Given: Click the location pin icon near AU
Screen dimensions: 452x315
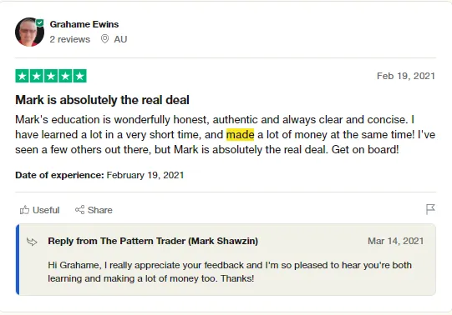Looking at the screenshot, I should pos(104,39).
